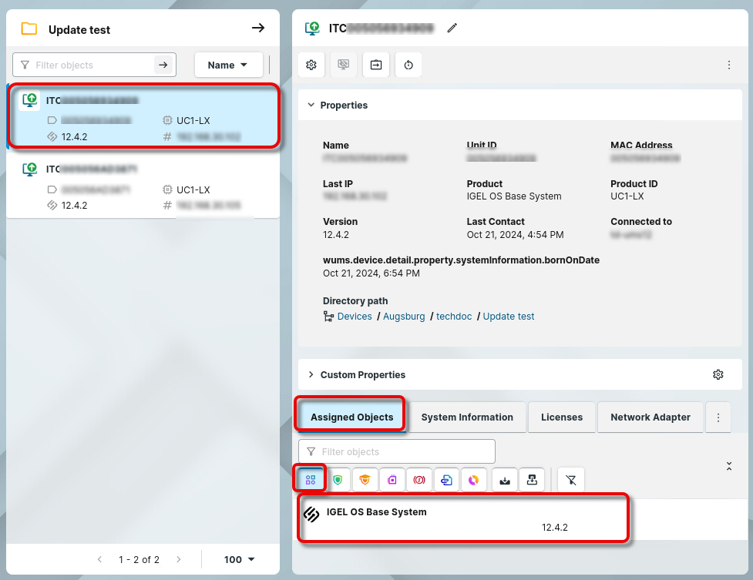The height and width of the screenshot is (580, 753).
Task: Open the Licenses tab
Action: (562, 417)
